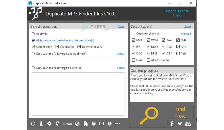Viewport: 224px width, 130px height.
Task: Click Select link for folders/files
Action: 121,68
